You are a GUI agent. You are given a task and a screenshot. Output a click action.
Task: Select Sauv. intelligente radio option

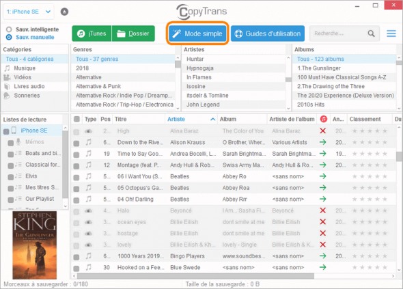pos(9,29)
